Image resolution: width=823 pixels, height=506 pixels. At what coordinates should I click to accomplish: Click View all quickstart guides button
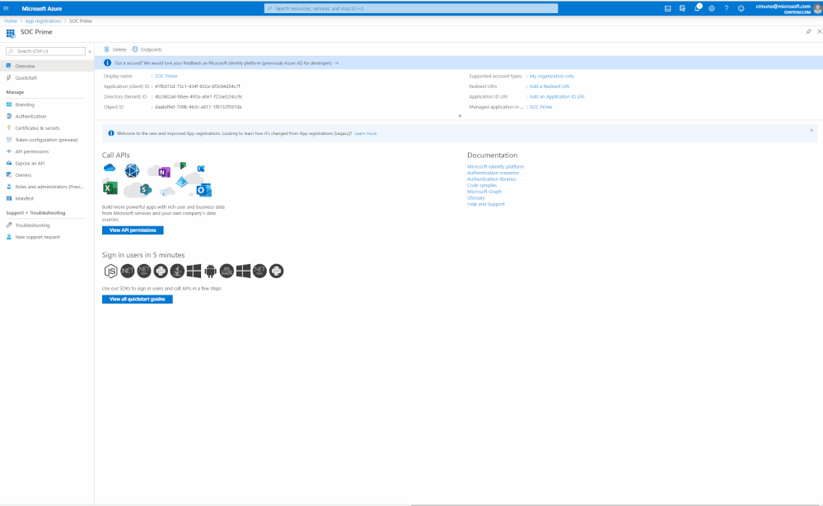(137, 299)
